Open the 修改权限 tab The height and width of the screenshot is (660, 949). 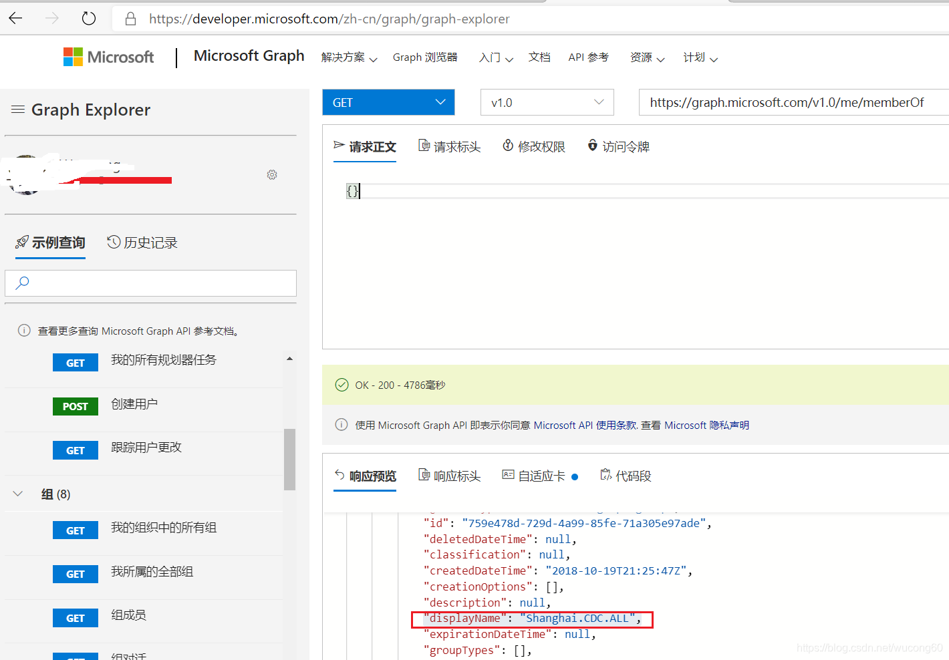tap(534, 146)
